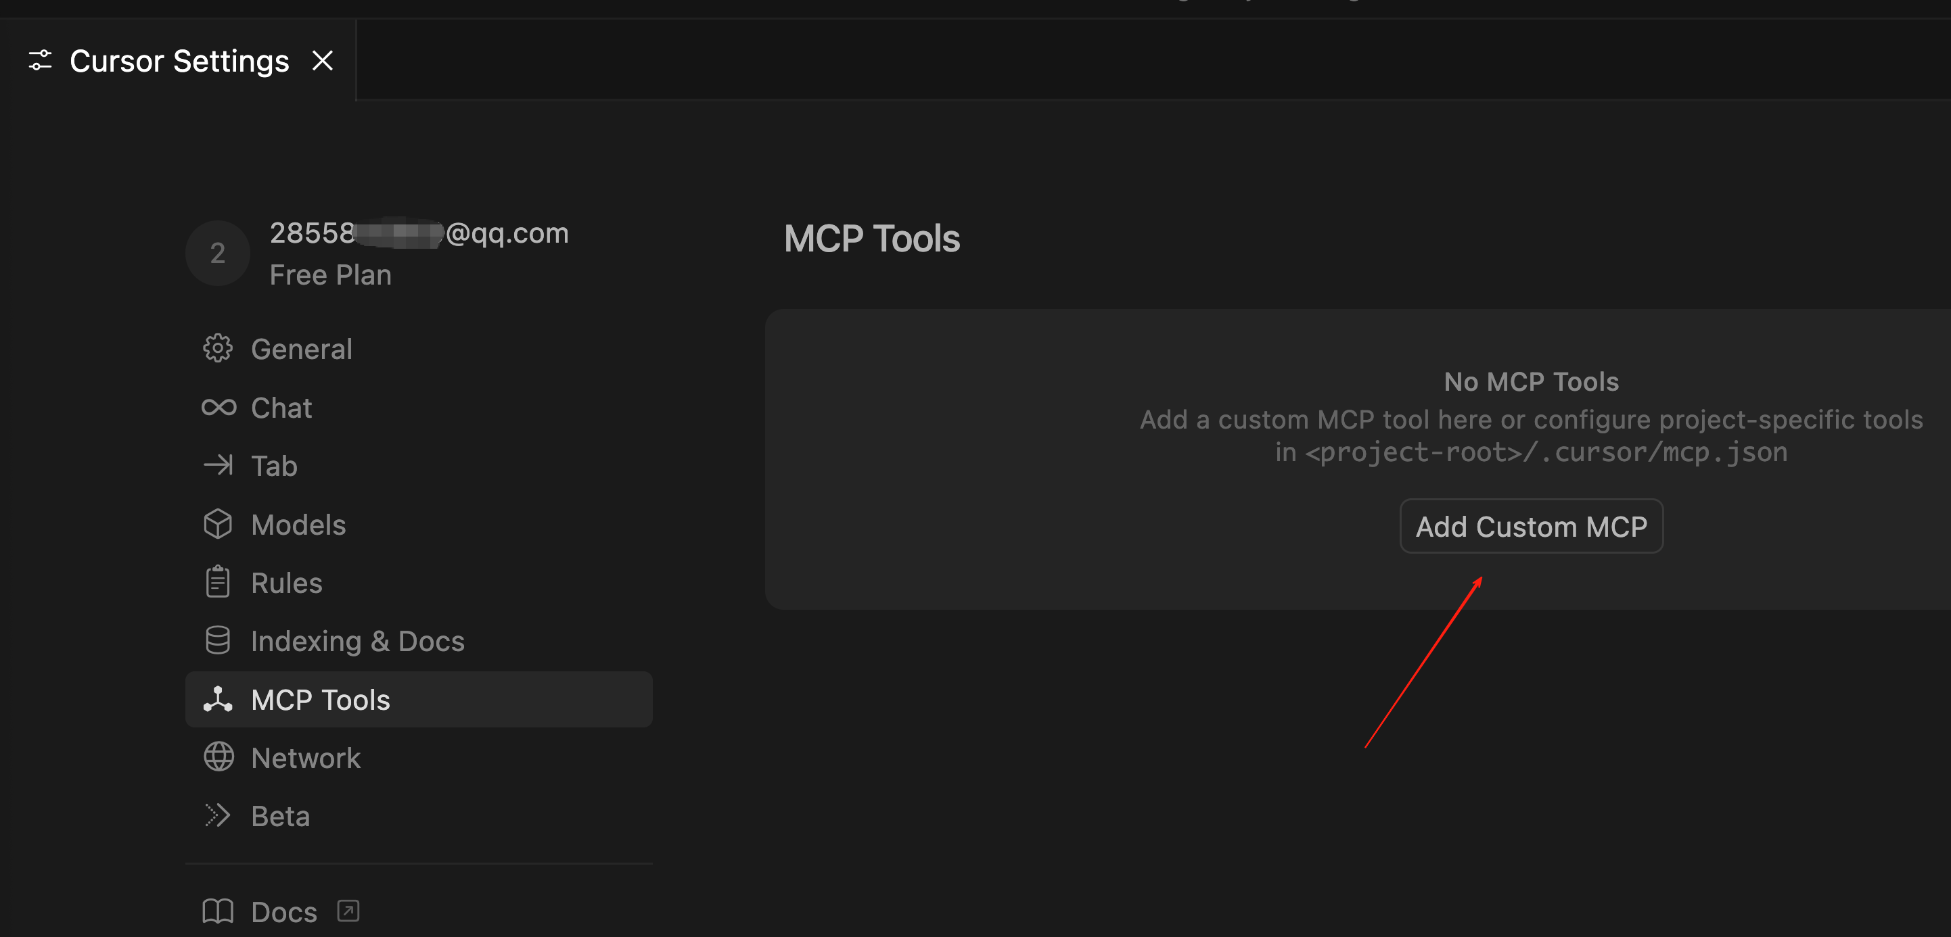Select the Cursor Settings tab title

point(179,61)
